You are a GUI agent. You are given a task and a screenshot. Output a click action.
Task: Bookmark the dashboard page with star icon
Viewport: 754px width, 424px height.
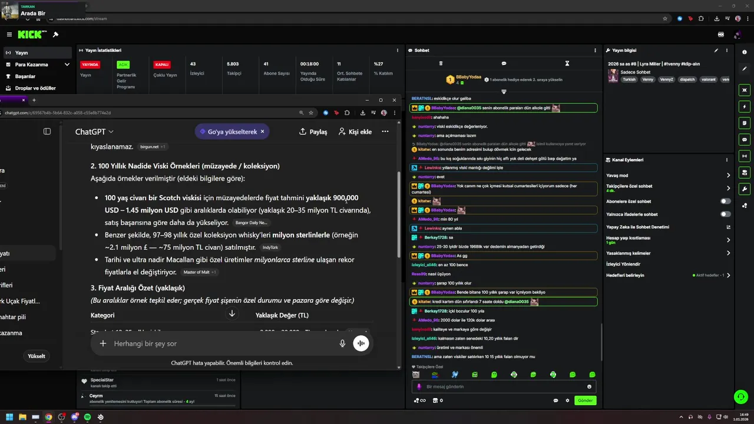665,19
